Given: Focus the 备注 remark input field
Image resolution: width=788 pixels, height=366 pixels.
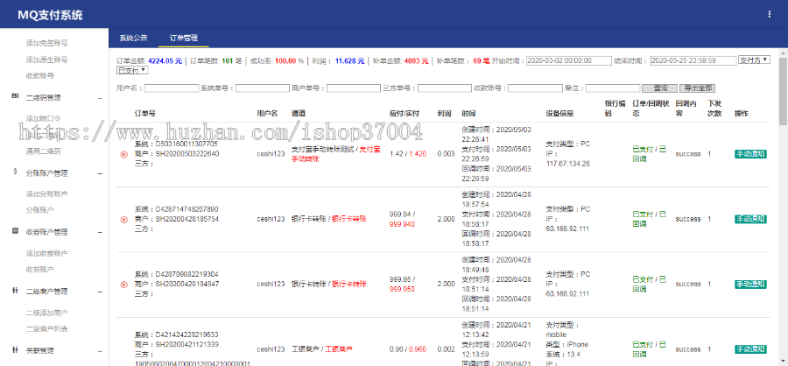Looking at the screenshot, I should [x=613, y=88].
